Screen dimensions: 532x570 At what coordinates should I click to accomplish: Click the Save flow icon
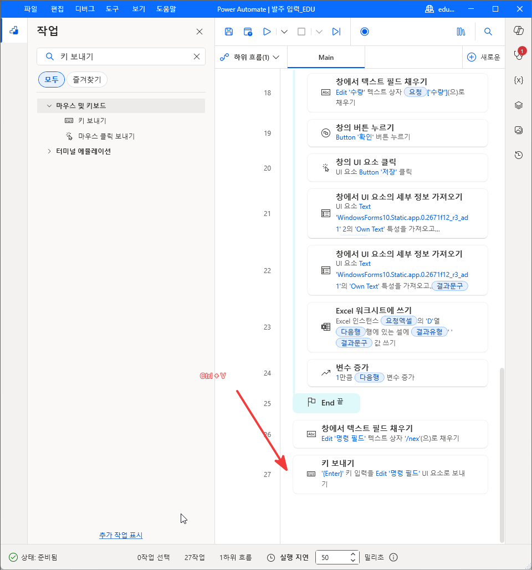pyautogui.click(x=229, y=32)
